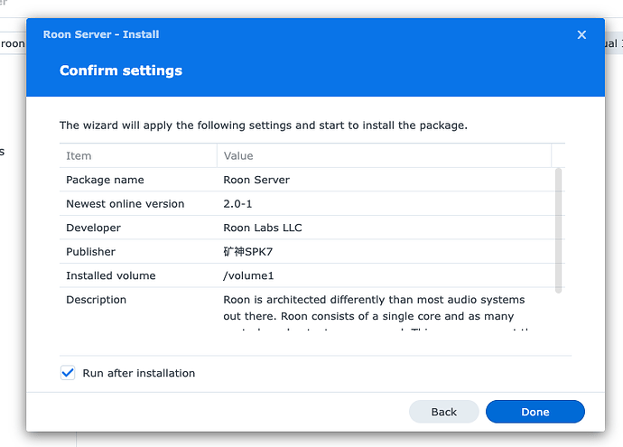Click the Confirm settings heading
This screenshot has width=623, height=447.
click(121, 70)
